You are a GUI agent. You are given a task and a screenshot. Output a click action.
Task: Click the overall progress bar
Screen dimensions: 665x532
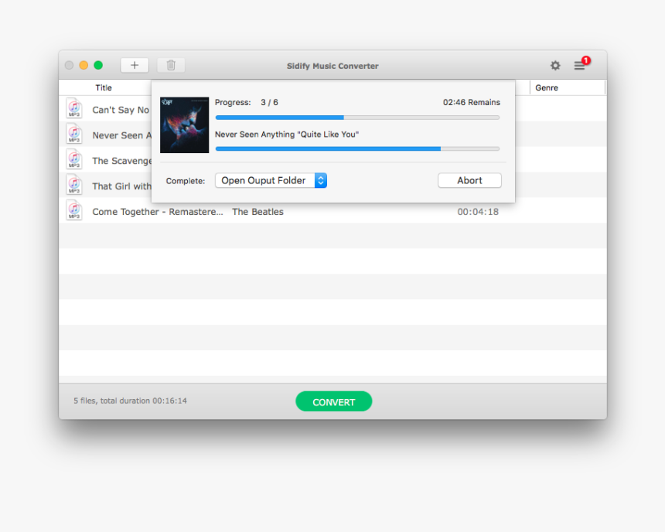357,118
